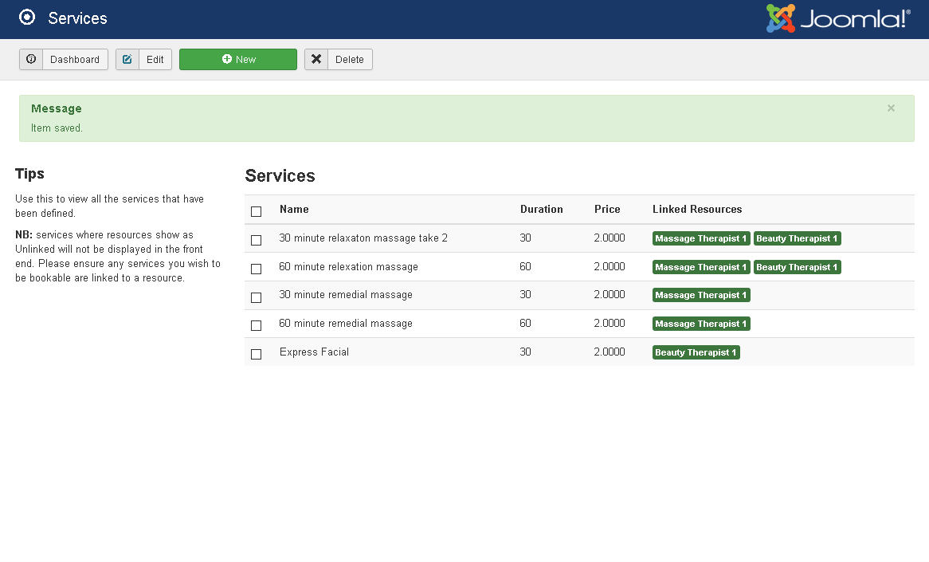Click the Services header title text
929x562 pixels.
click(x=77, y=18)
